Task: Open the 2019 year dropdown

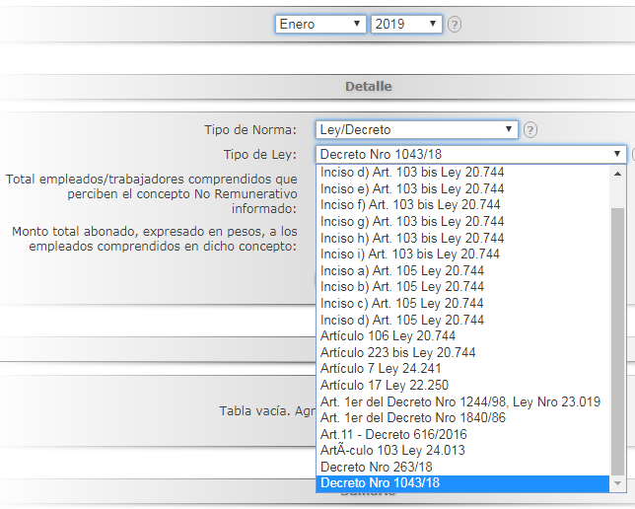Action: (x=405, y=24)
